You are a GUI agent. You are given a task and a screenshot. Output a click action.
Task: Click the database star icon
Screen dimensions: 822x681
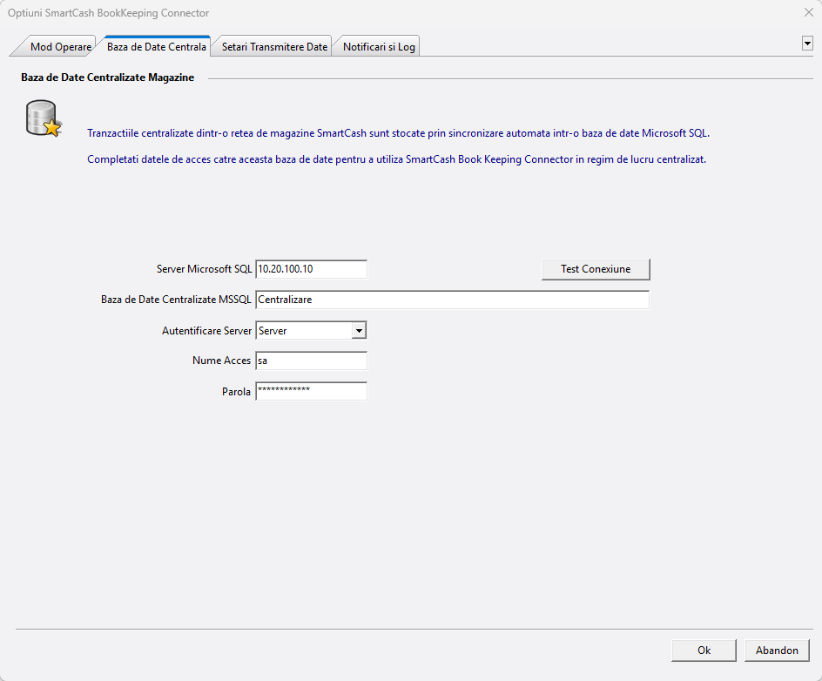[44, 118]
